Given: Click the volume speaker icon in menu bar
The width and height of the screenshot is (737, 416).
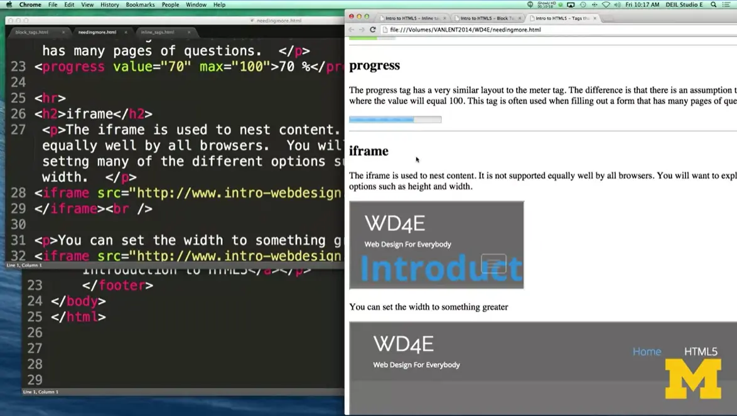Looking at the screenshot, I should pos(618,4).
